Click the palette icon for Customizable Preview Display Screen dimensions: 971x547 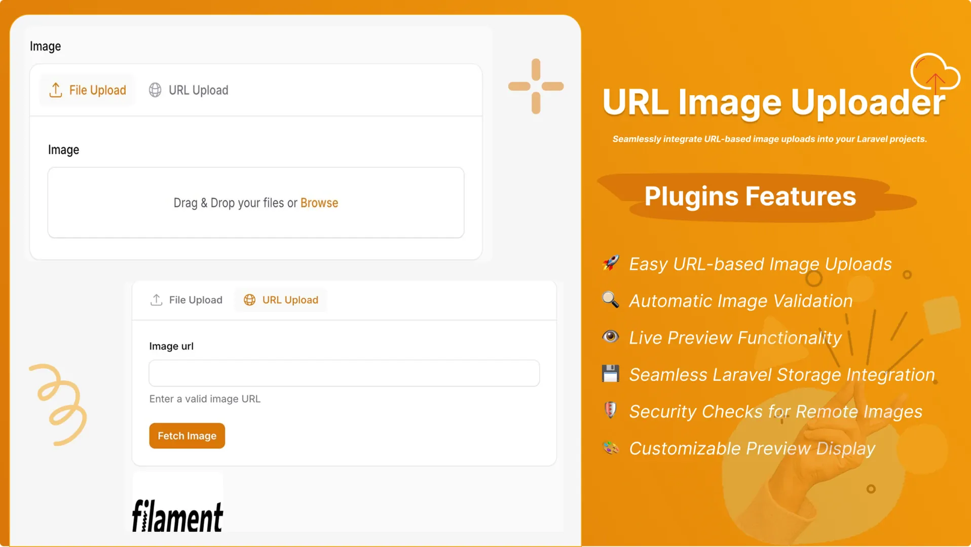(611, 448)
